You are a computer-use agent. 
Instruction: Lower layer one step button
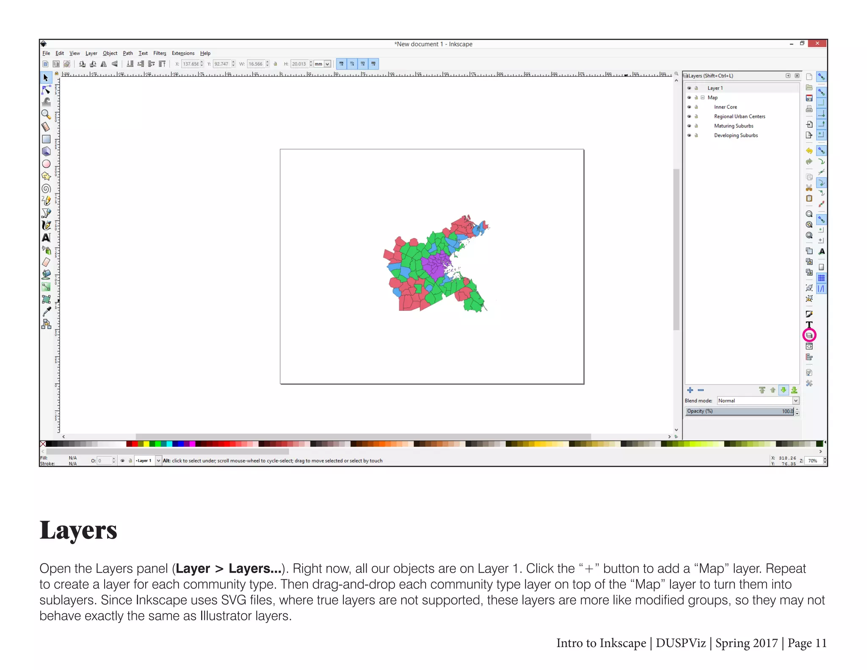click(x=784, y=390)
